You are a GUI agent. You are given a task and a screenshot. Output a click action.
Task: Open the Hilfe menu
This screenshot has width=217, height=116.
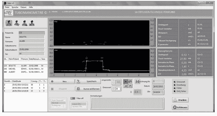(x=31, y=7)
